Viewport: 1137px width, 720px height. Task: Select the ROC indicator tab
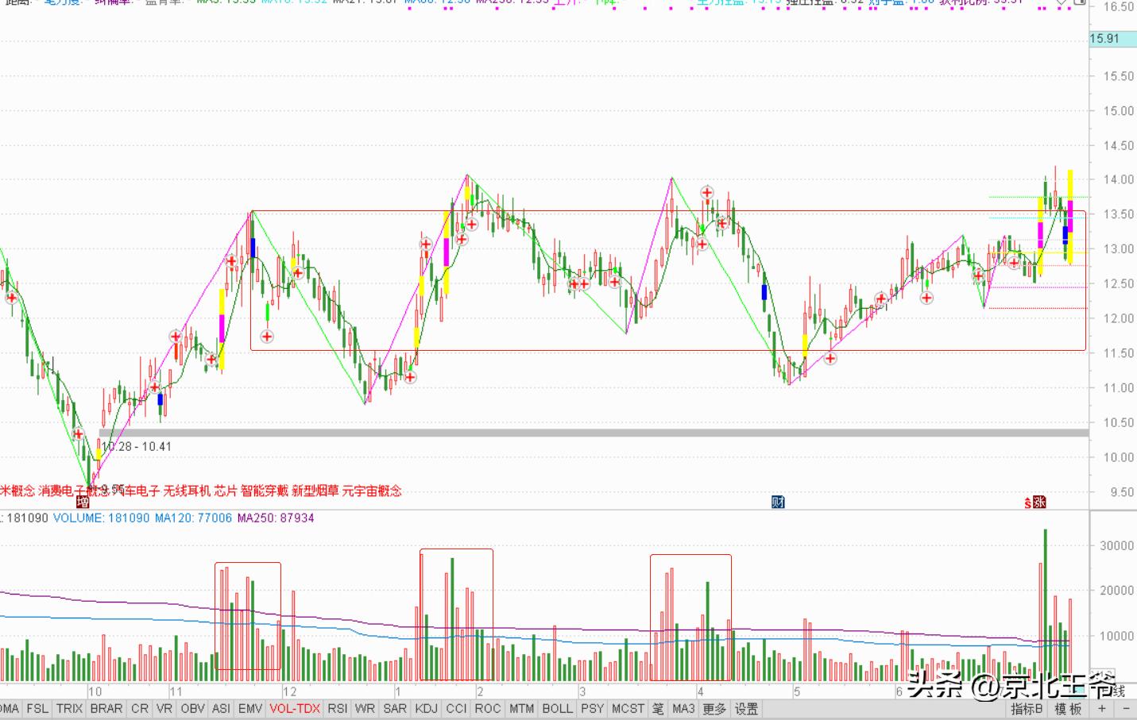(488, 709)
